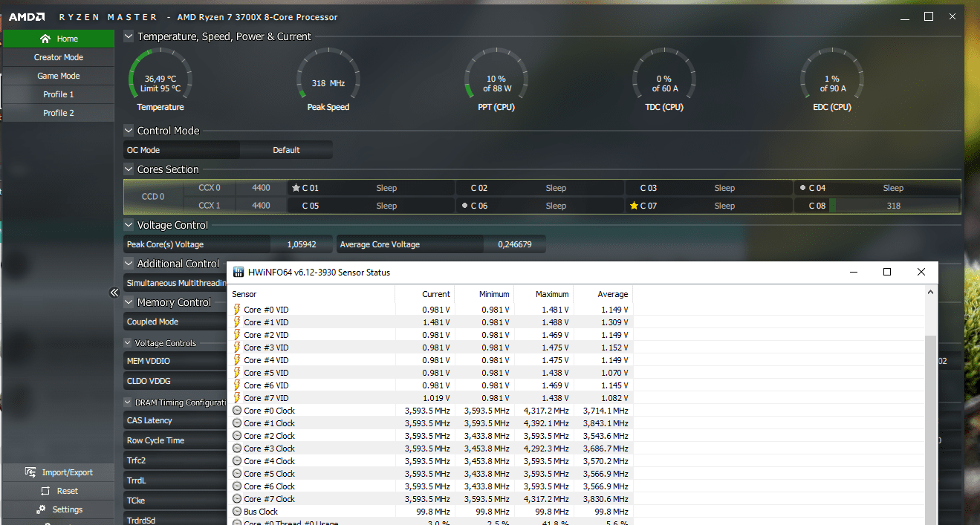Select Profile 2 in sidebar

click(x=58, y=113)
